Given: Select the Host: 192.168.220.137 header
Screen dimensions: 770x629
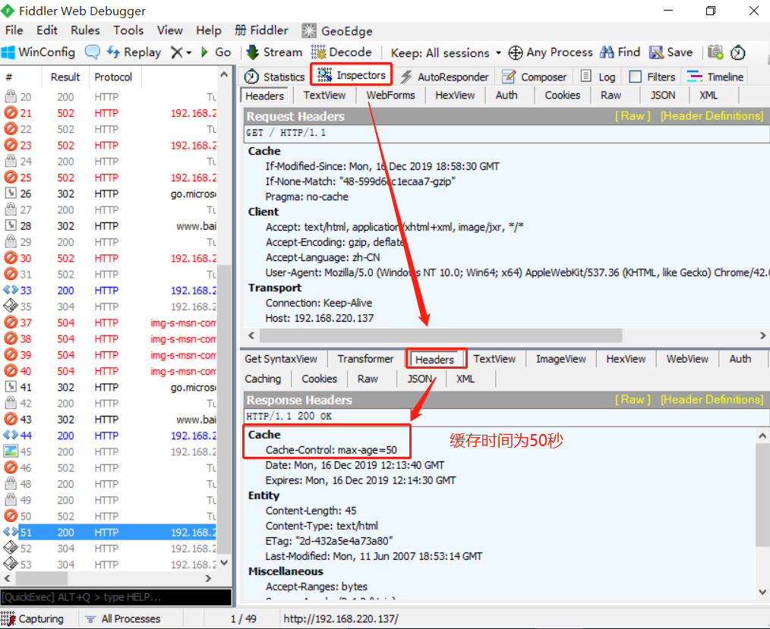Looking at the screenshot, I should coord(319,318).
